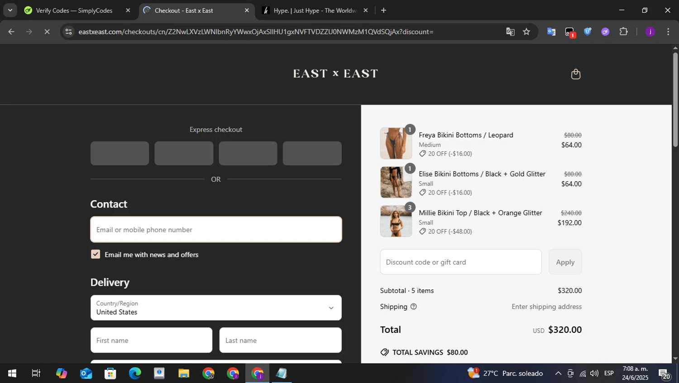Bookmark this page with the star icon
Image resolution: width=679 pixels, height=383 pixels.
click(x=526, y=32)
